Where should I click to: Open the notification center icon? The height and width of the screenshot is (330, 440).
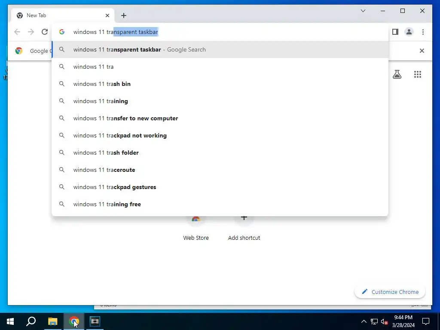(426, 321)
